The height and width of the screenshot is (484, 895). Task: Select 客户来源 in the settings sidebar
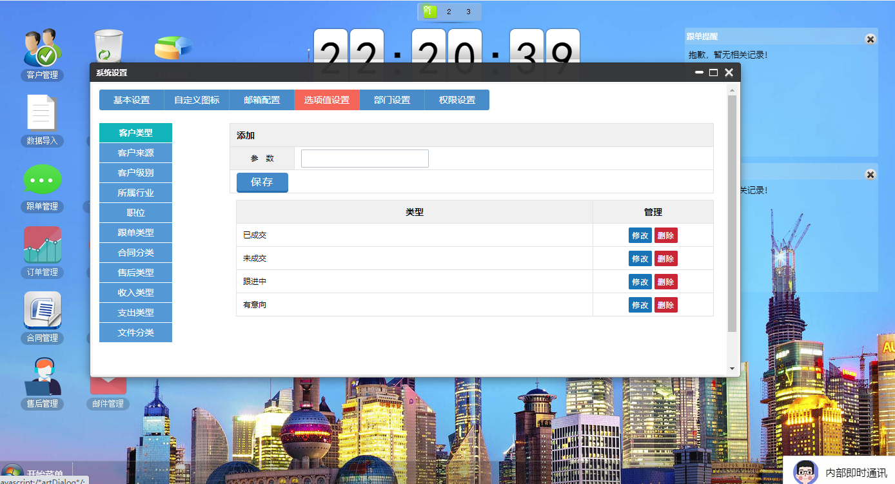click(135, 153)
